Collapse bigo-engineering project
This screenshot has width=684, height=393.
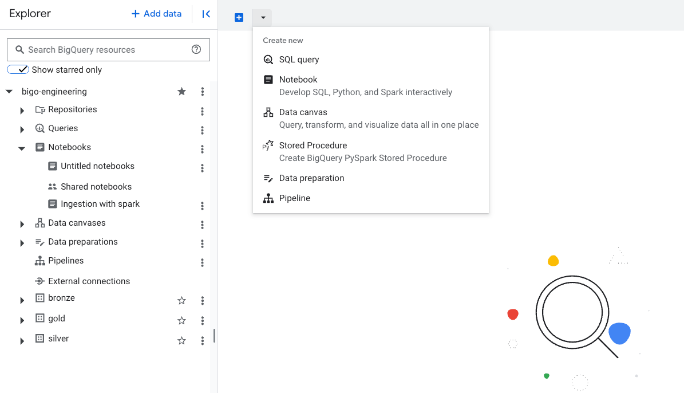[9, 92]
